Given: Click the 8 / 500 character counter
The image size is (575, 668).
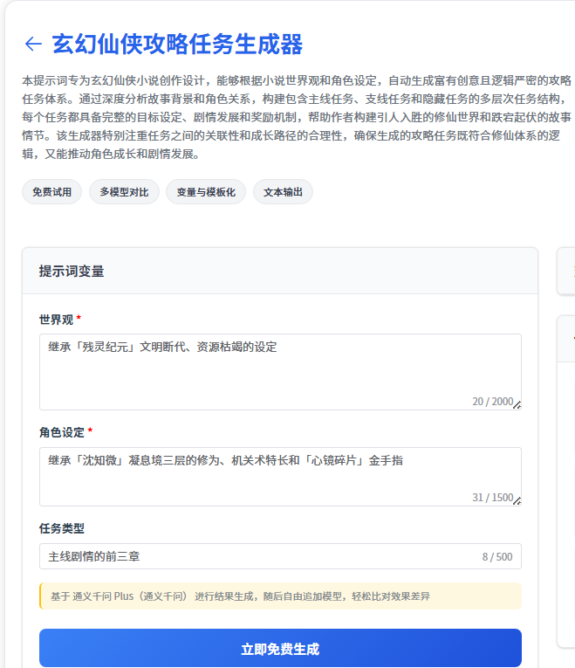Looking at the screenshot, I should click(x=496, y=557).
